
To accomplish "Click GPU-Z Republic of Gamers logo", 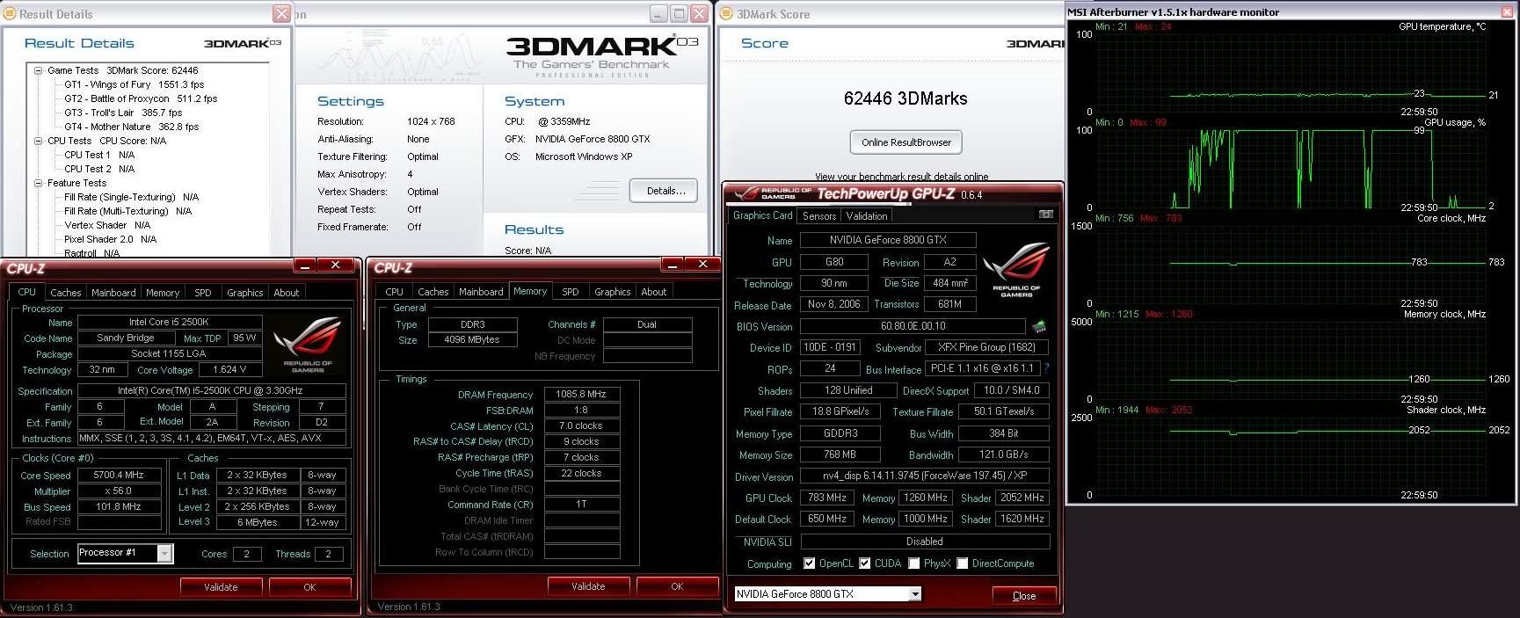I will pos(1016,269).
